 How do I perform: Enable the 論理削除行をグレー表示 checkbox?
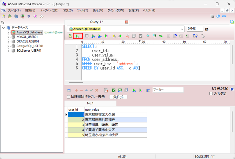pos(69,97)
